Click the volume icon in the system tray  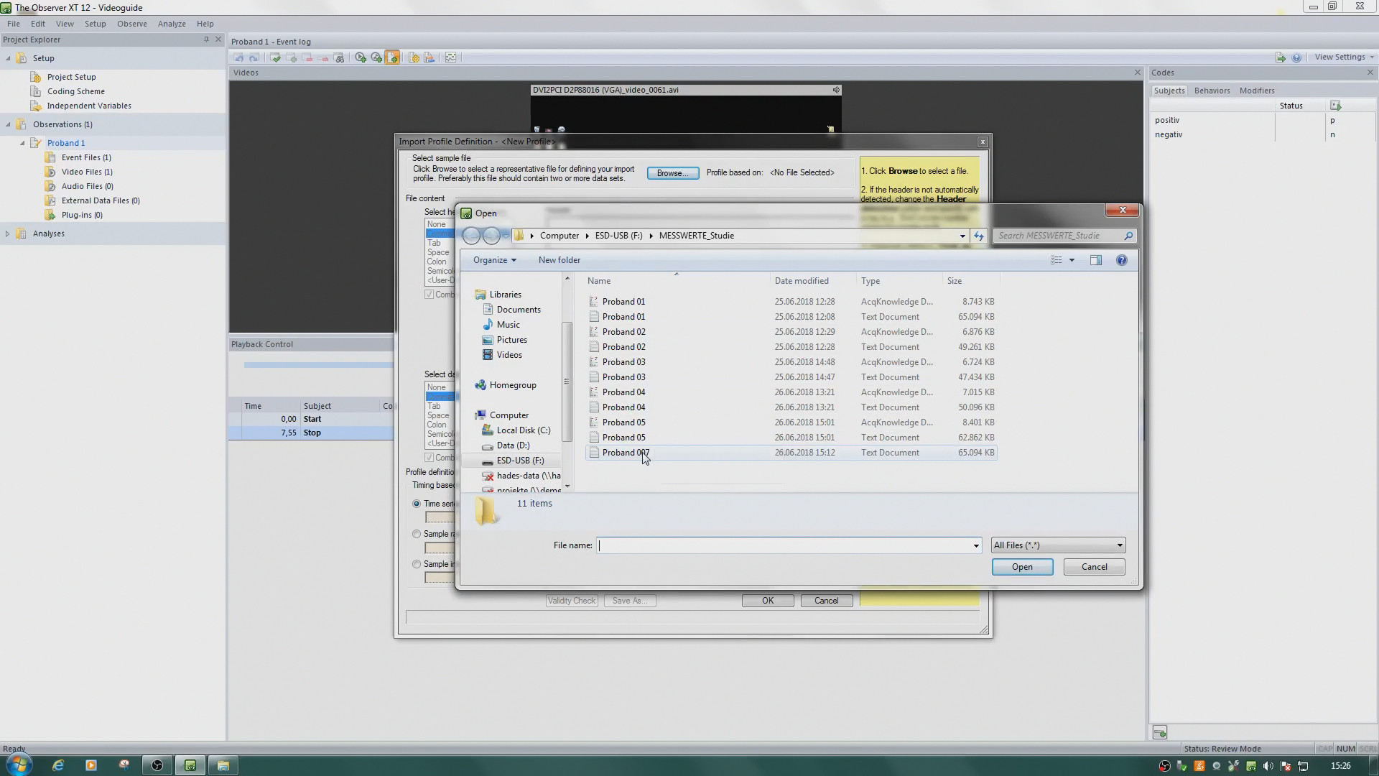pyautogui.click(x=1268, y=766)
